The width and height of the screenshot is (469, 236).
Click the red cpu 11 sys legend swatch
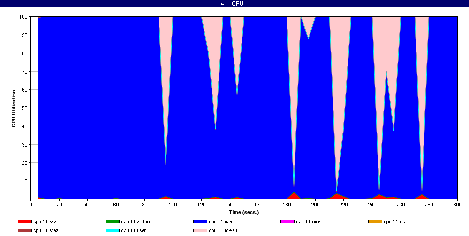[x=24, y=221]
